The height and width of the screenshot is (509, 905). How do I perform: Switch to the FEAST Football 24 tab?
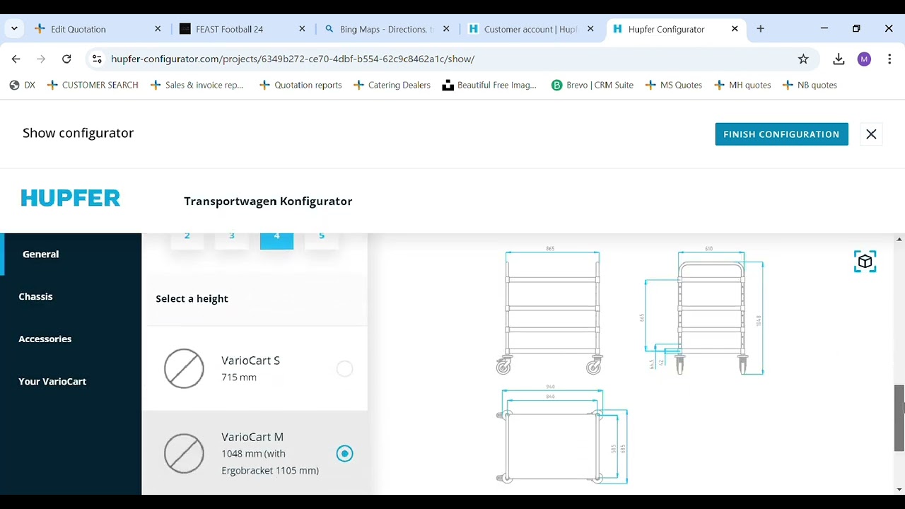tap(243, 29)
